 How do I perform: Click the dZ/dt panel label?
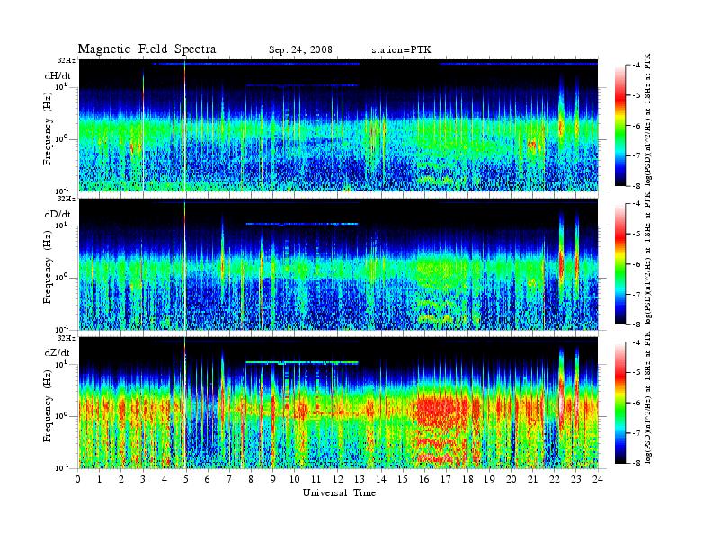pyautogui.click(x=58, y=352)
